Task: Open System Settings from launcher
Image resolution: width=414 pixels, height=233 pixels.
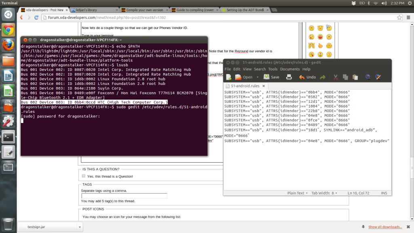Action: (8, 122)
